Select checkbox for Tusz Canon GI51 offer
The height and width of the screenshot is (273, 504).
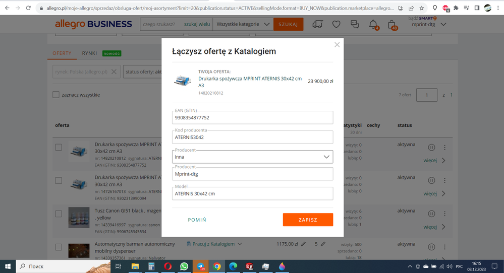pyautogui.click(x=59, y=214)
